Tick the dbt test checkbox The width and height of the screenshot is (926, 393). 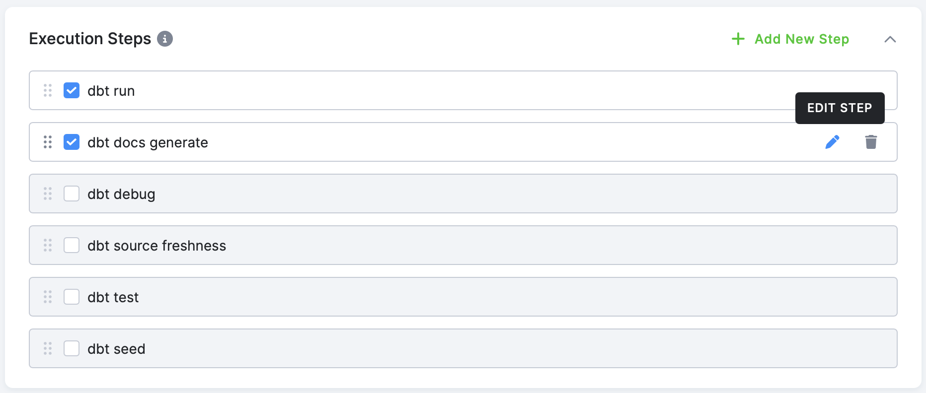[72, 297]
